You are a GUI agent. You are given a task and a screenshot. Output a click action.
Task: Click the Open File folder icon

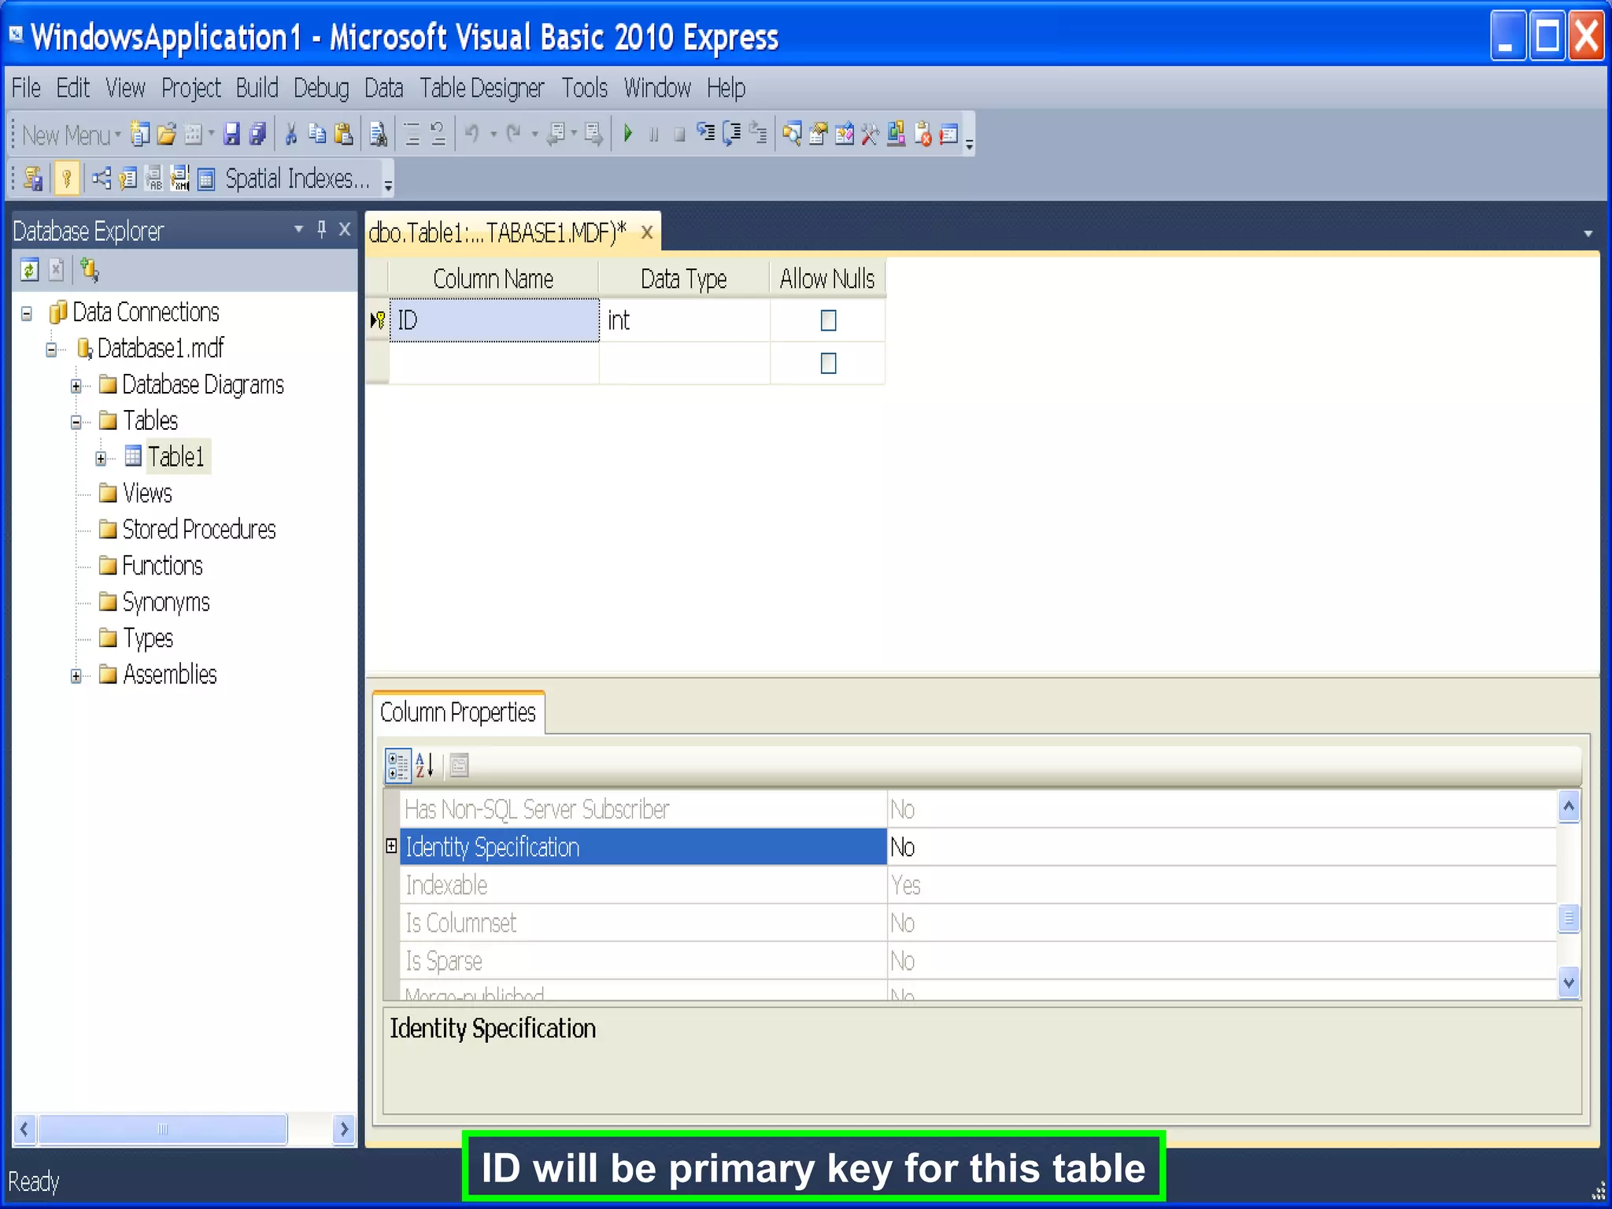point(166,135)
